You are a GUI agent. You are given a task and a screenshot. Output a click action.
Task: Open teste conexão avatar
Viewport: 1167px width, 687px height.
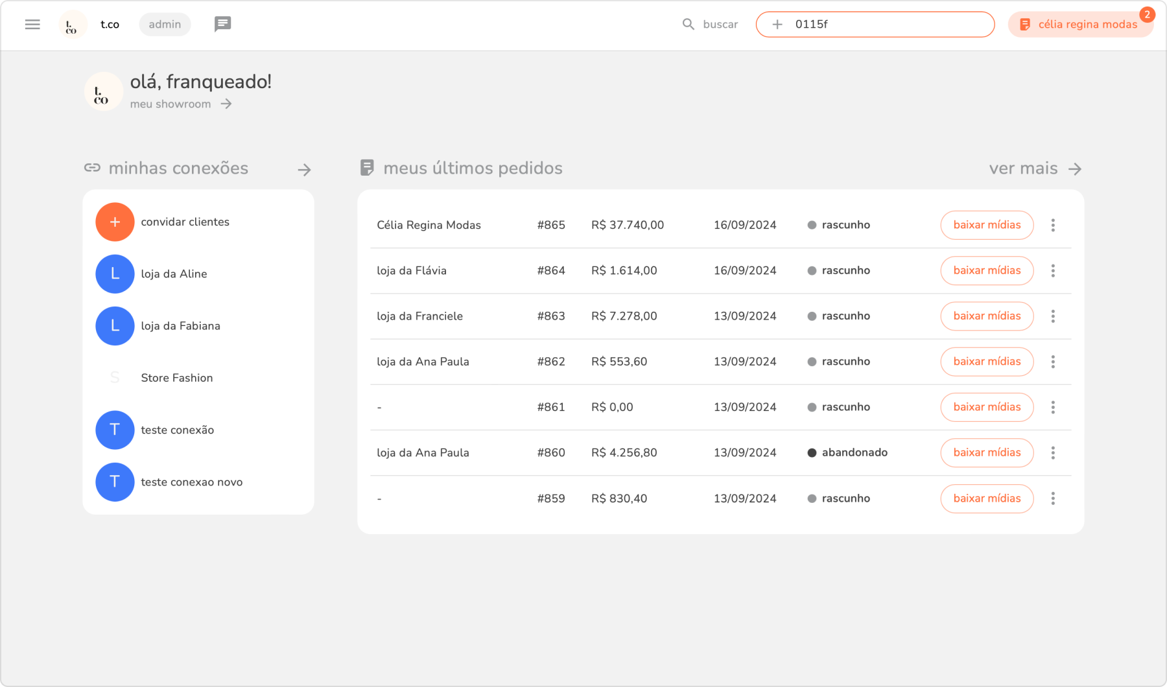coord(115,430)
